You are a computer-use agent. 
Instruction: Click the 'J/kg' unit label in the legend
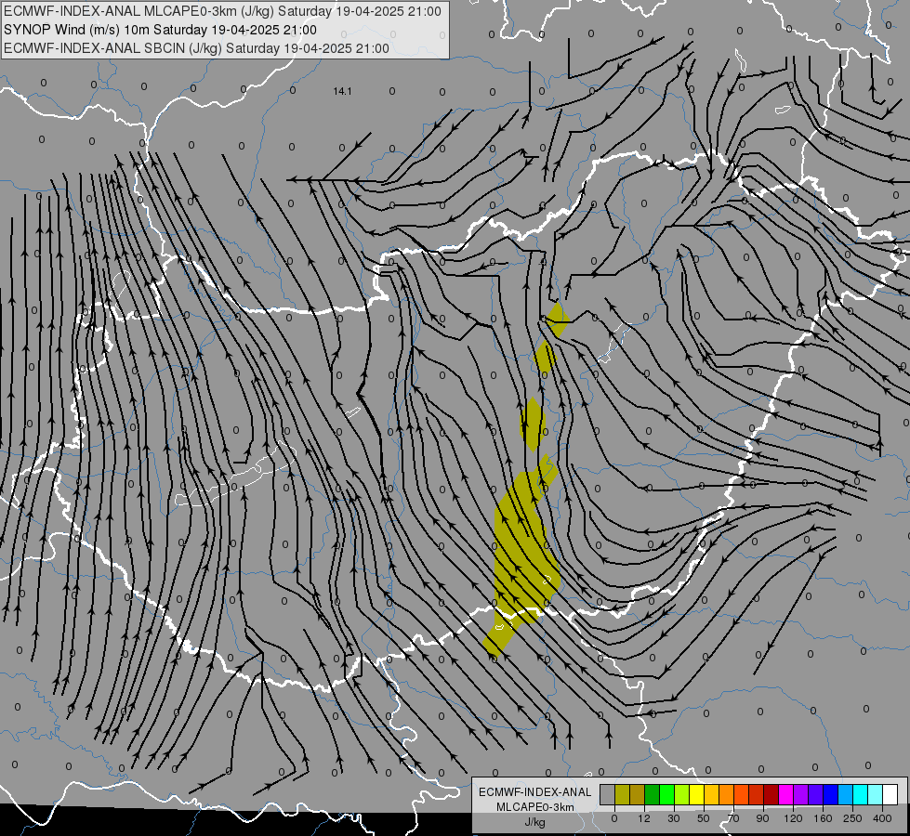534,822
